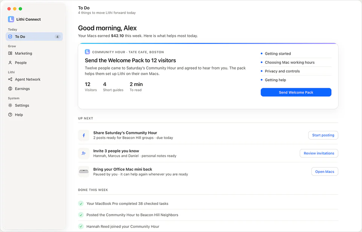
Task: Click the 2 min To read stat
Action: [136, 87]
